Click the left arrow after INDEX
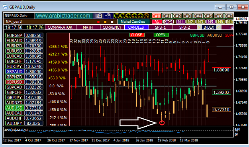The image size is (249, 147). tap(219, 27)
